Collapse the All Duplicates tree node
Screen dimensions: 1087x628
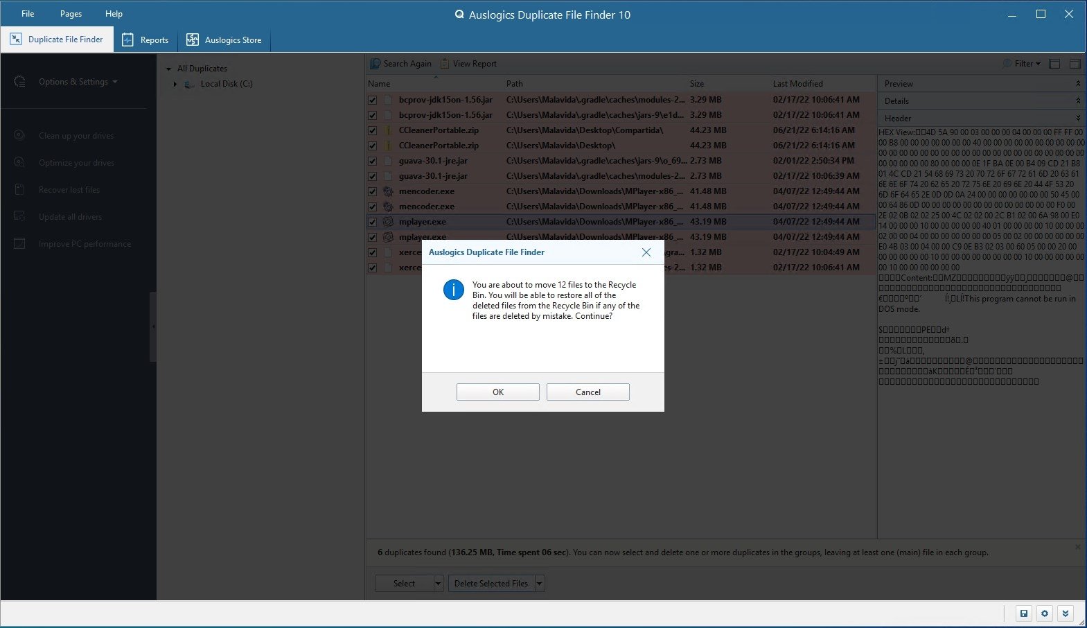coord(168,69)
